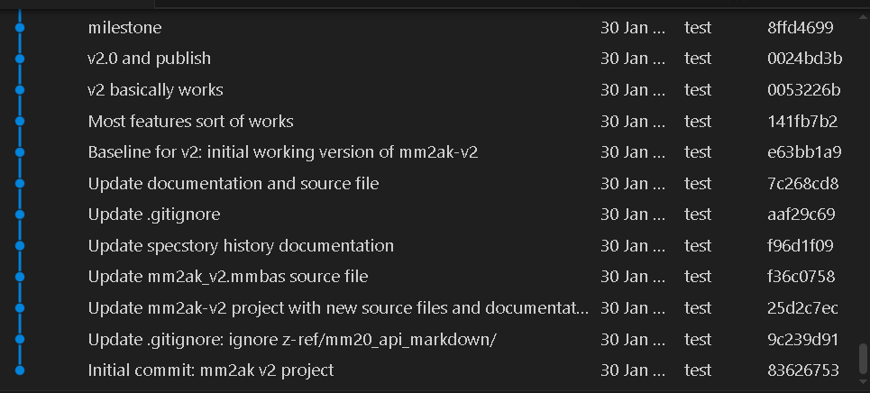This screenshot has width=870, height=393.
Task: Click commit hash 83626753
Action: click(802, 370)
